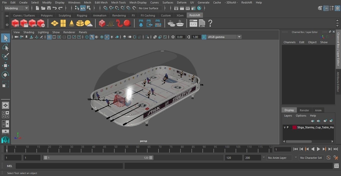Click the current frame field showing 1
Image resolution: width=341 pixels, height=176 pixels.
click(282, 149)
